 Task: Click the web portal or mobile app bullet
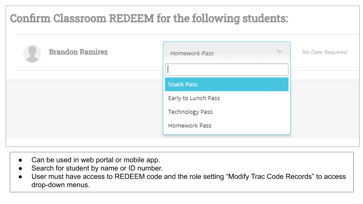(x=96, y=160)
